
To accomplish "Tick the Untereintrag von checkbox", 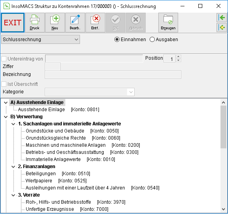I will point(4,59).
